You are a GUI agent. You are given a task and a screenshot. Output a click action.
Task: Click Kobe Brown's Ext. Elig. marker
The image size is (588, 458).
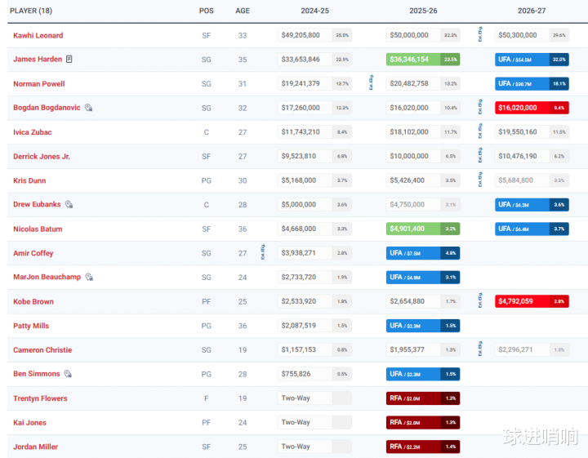click(x=480, y=300)
